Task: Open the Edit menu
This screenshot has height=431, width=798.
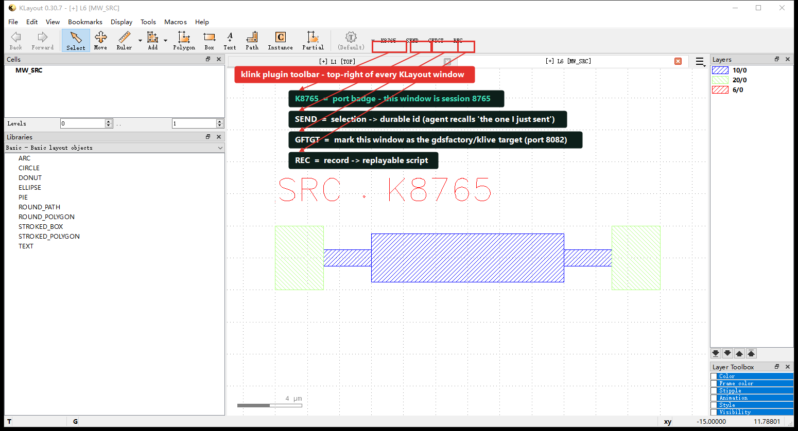Action: [32, 22]
